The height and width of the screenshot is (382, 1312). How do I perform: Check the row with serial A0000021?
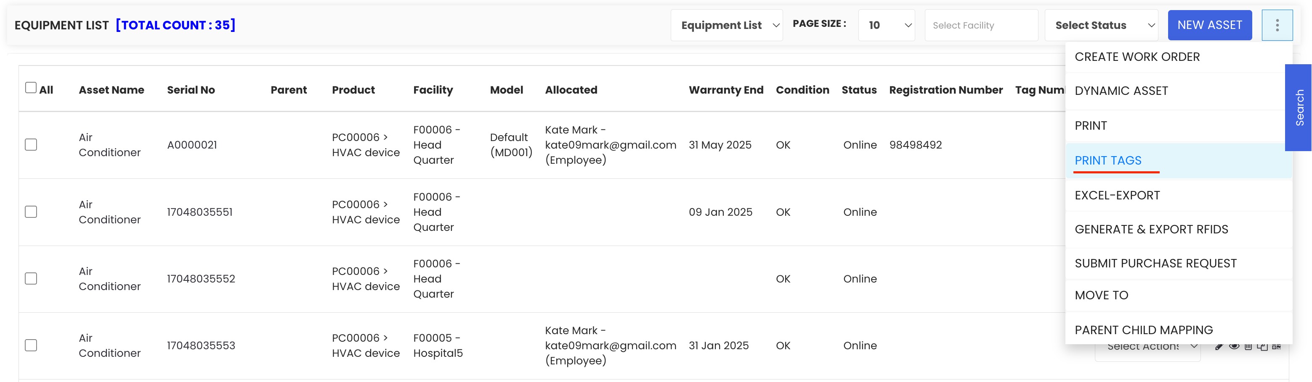(31, 145)
